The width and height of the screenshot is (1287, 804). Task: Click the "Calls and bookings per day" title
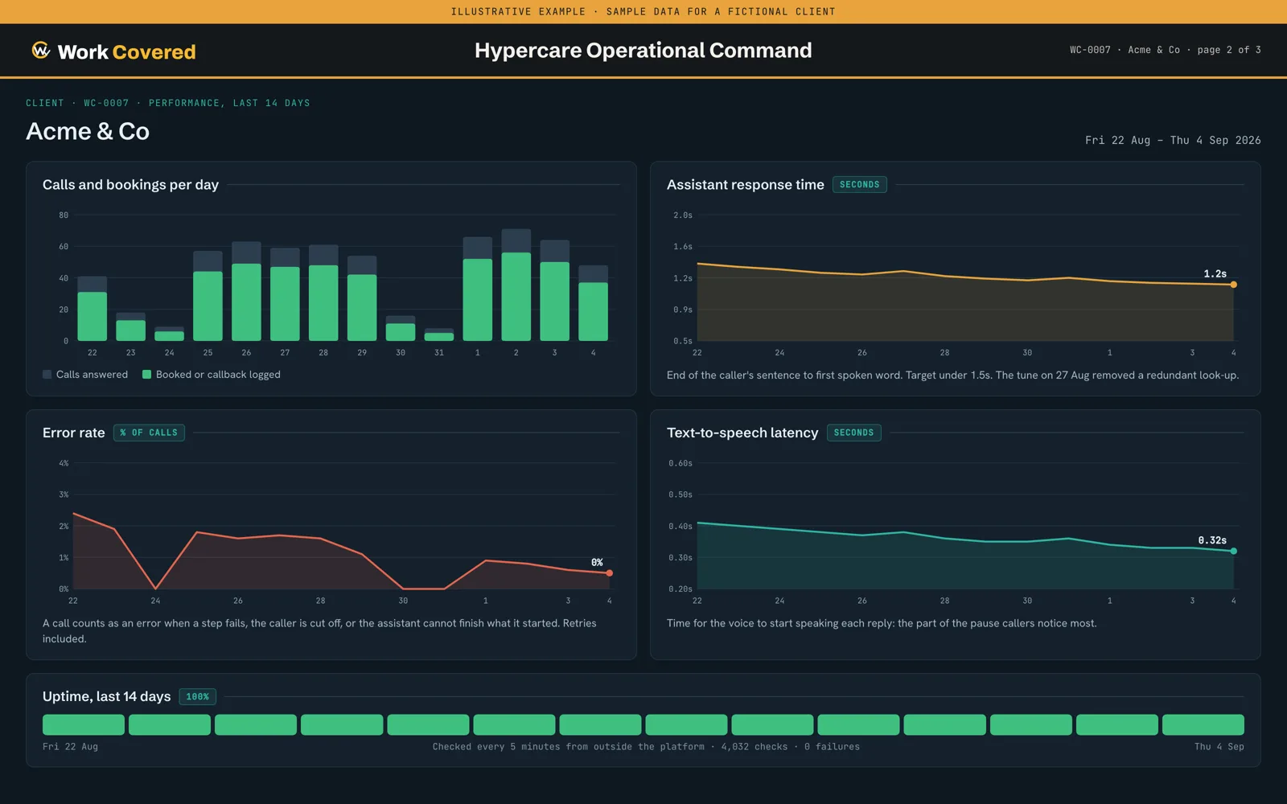click(130, 184)
